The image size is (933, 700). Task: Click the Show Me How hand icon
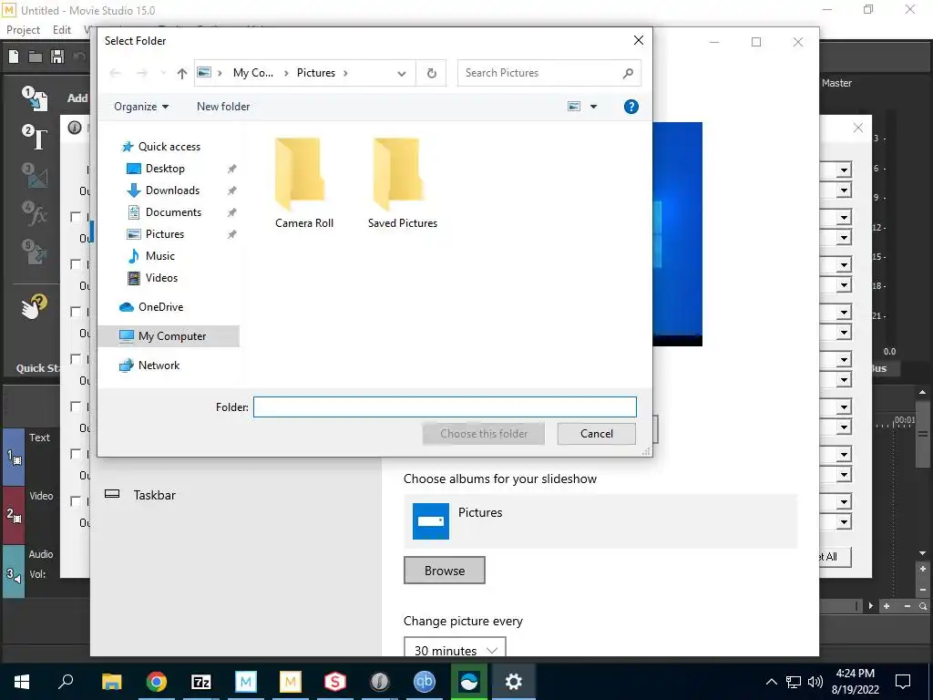coord(34,307)
